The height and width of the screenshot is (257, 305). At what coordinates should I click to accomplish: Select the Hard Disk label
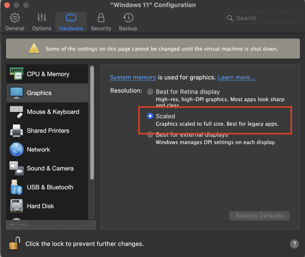(x=40, y=206)
